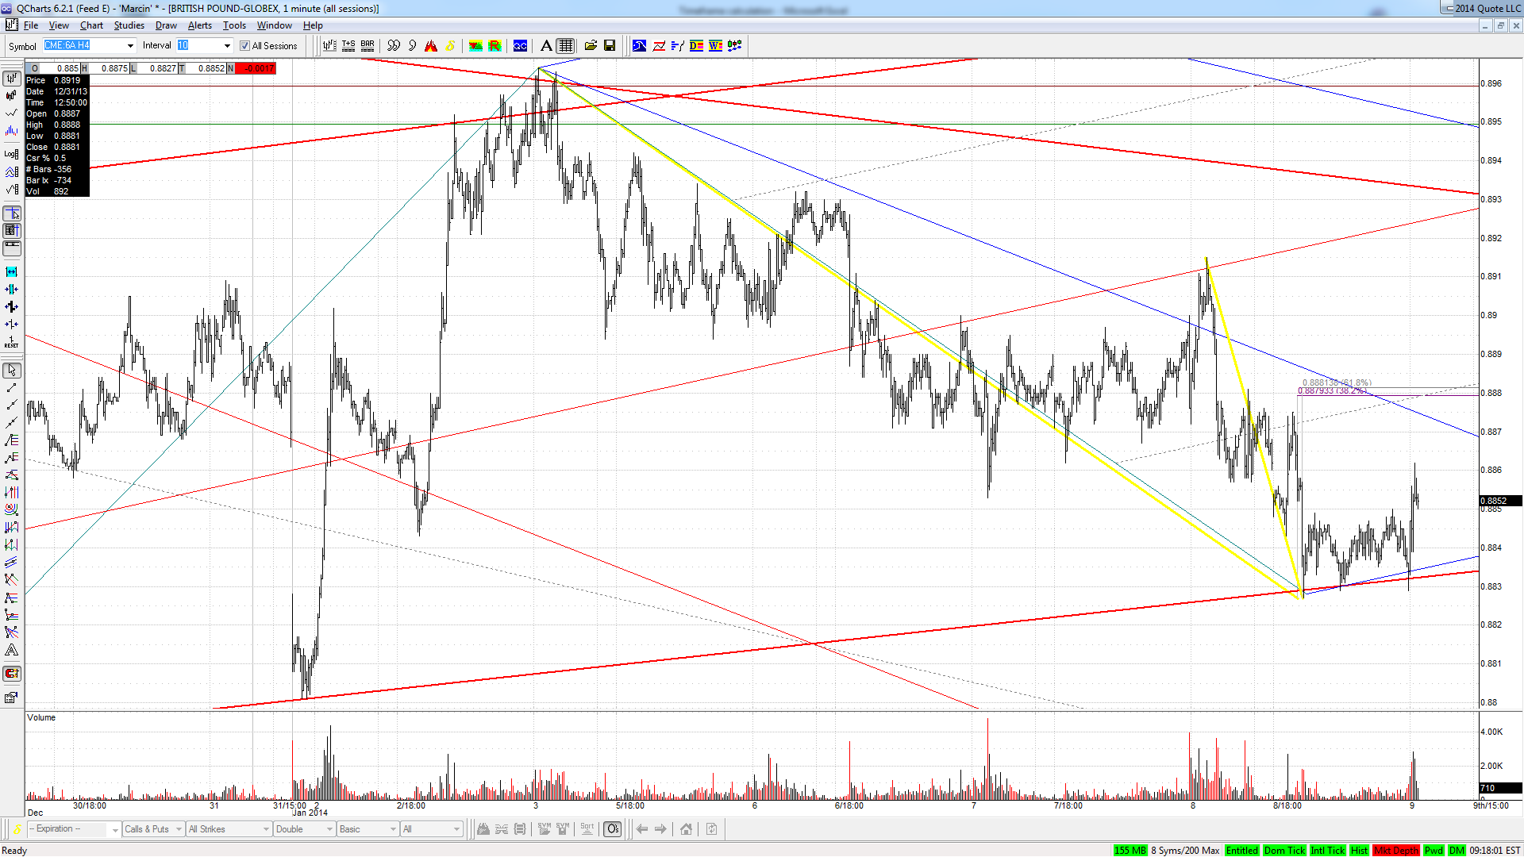Click the open folder icon
Viewport: 1524px width, 857px height.
tap(591, 46)
